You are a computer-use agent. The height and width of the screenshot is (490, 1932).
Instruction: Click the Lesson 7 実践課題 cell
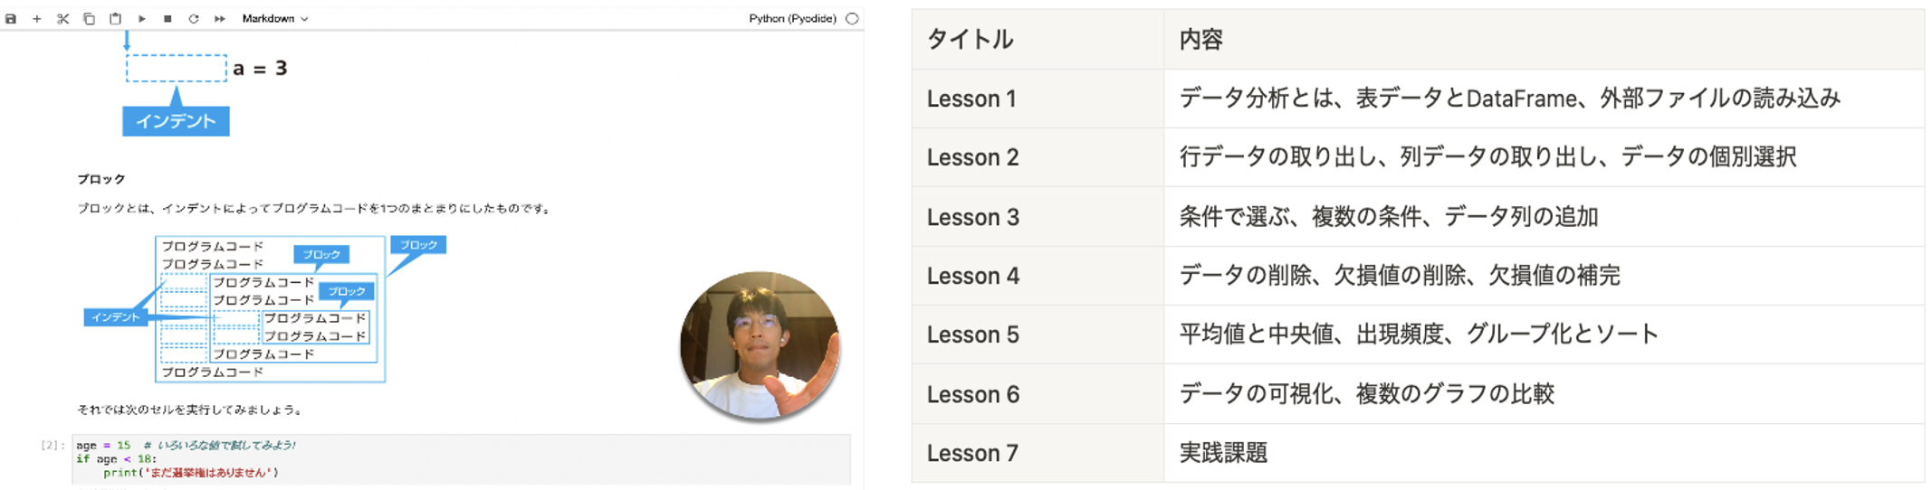tap(1223, 453)
